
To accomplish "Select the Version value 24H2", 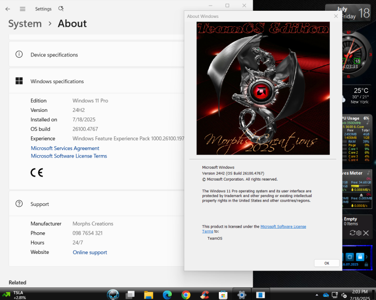I will click(79, 110).
